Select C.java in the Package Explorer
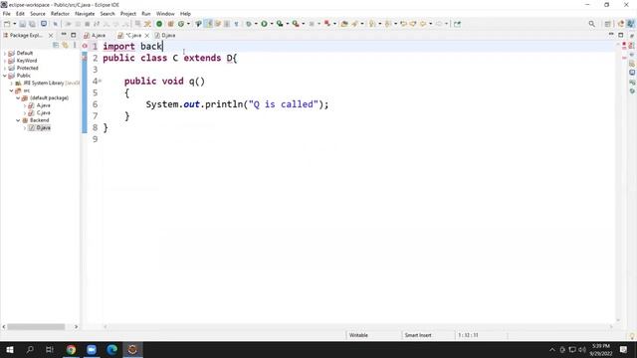Viewport: 637px width, 358px height. pyautogui.click(x=40, y=112)
